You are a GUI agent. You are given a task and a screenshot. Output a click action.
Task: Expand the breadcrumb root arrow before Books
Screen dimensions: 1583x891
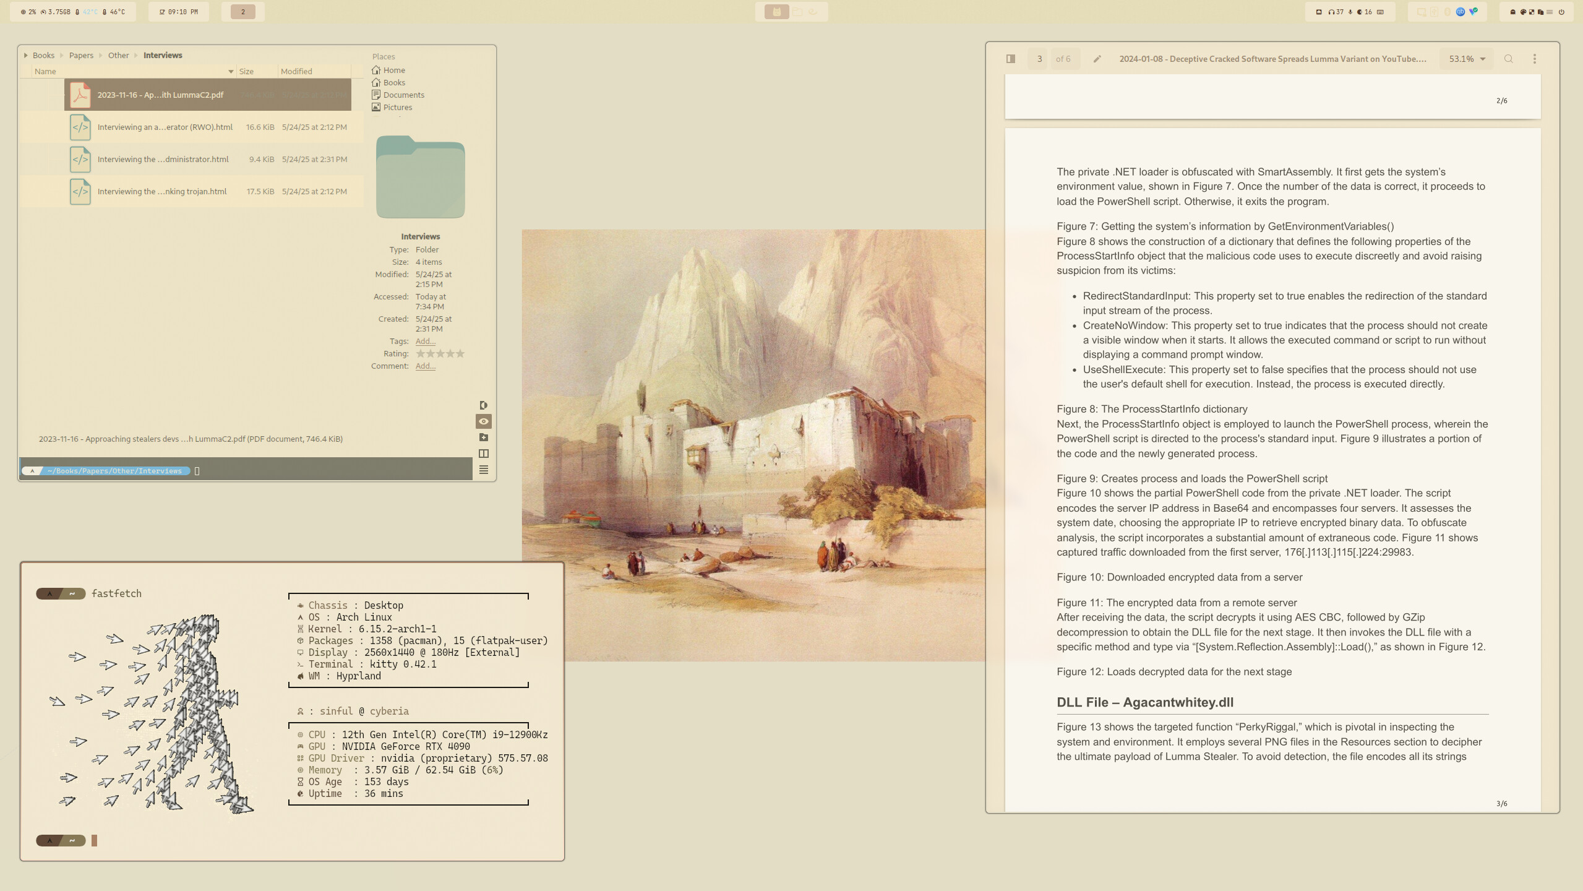[x=25, y=55]
